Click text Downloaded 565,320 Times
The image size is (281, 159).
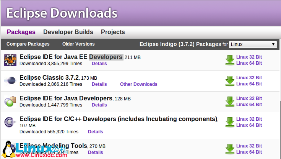pos(49,132)
